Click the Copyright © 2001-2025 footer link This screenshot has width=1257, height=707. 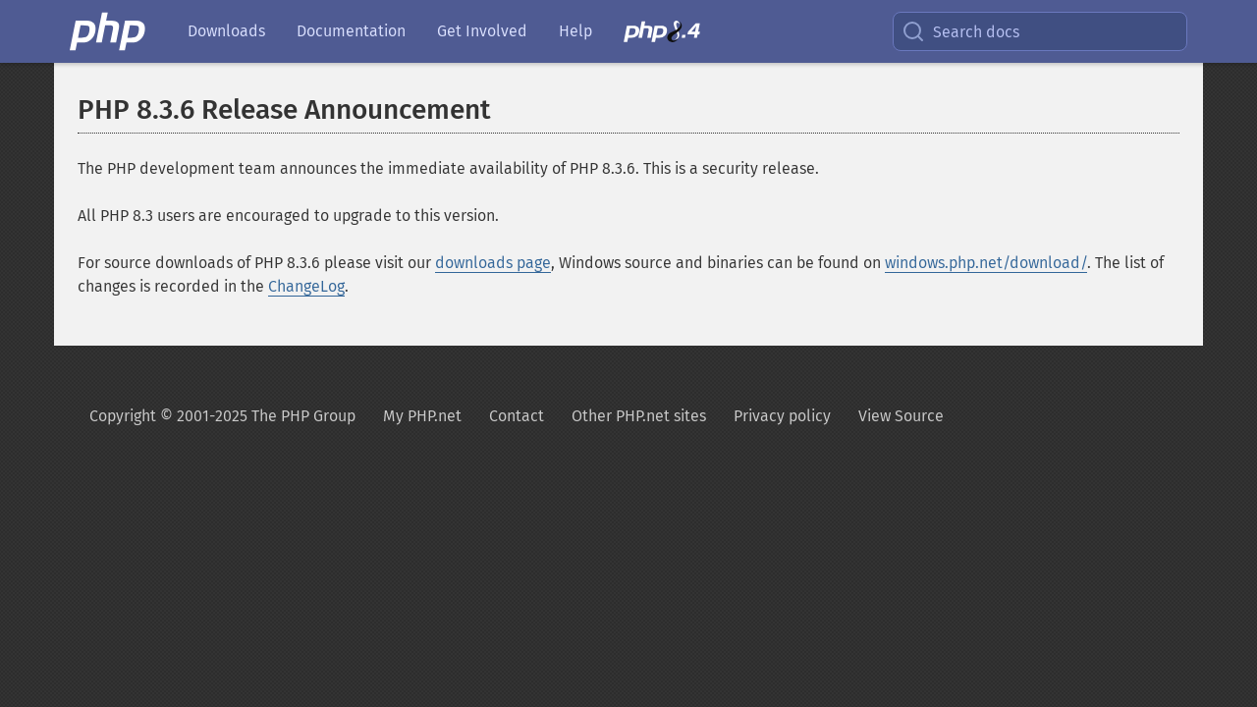pyautogui.click(x=222, y=416)
